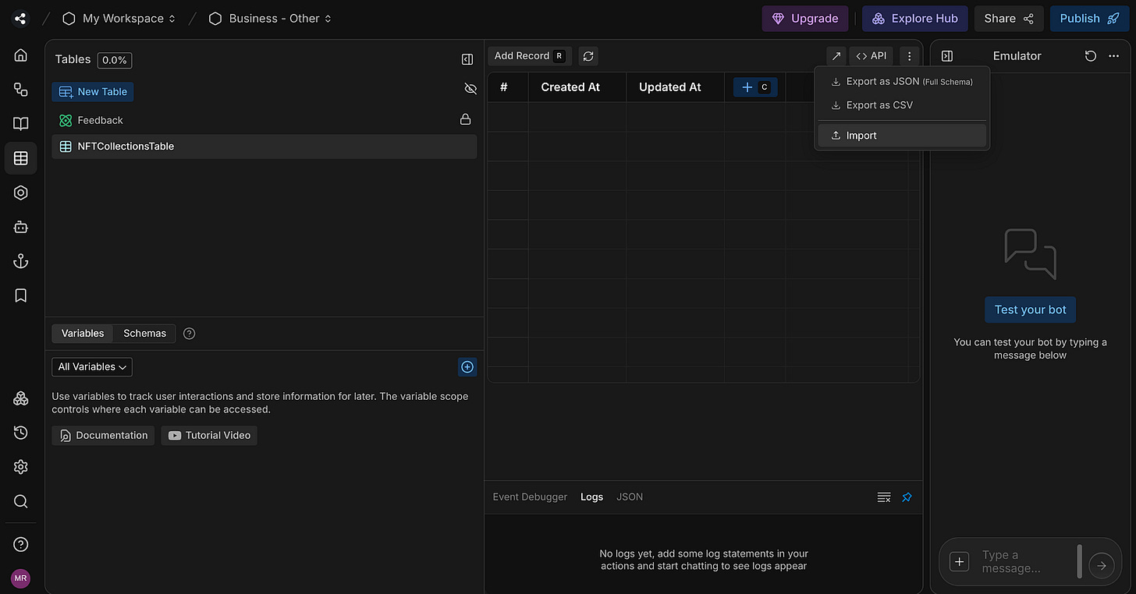Clear logs using the clear-list icon
The image size is (1136, 594).
[884, 497]
